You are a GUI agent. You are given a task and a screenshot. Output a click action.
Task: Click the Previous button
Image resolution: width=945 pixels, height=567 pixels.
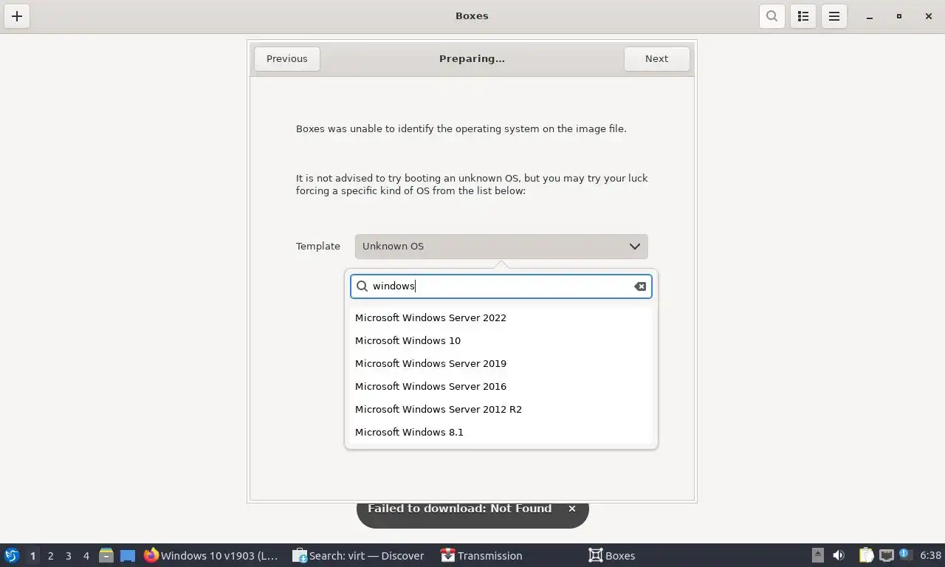tap(287, 59)
